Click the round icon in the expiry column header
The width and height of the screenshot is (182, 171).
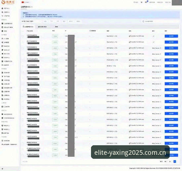(90, 31)
